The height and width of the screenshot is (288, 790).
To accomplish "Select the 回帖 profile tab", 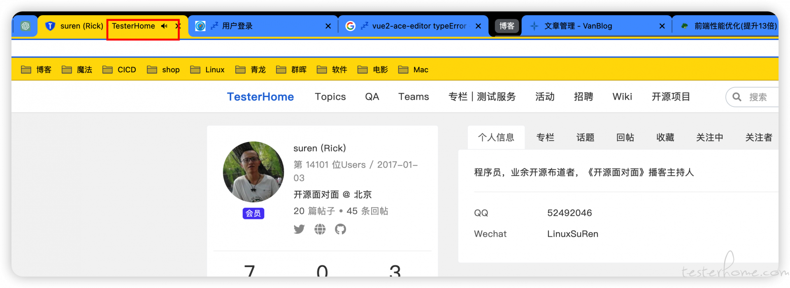I will pyautogui.click(x=625, y=137).
